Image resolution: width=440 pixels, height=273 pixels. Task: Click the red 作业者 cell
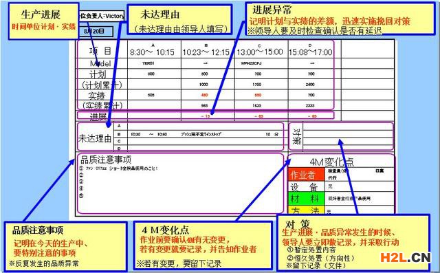pyautogui.click(x=307, y=175)
